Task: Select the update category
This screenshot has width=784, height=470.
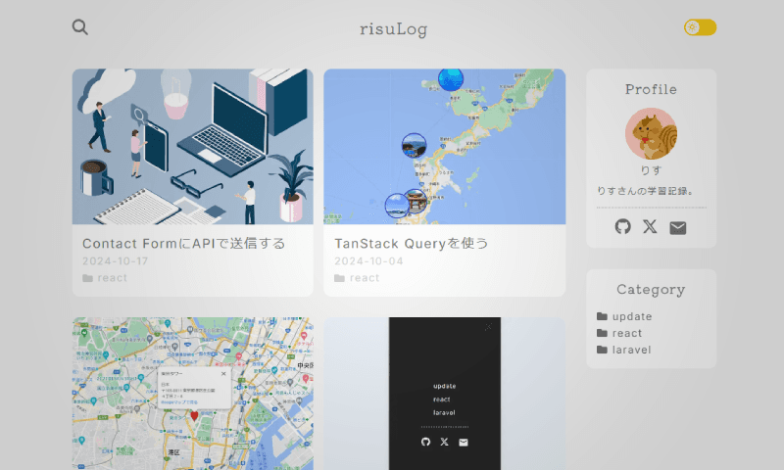Action: (x=631, y=316)
